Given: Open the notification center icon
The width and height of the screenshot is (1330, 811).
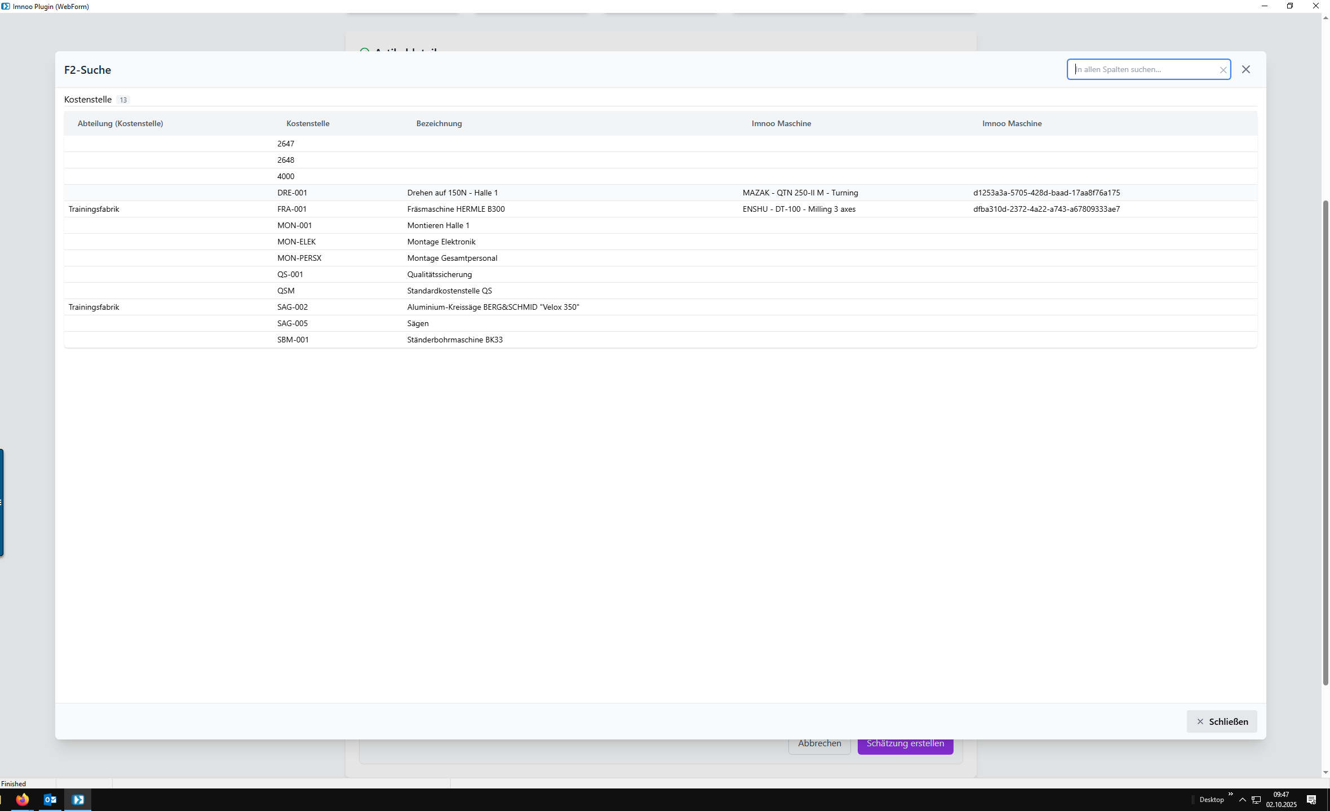Looking at the screenshot, I should 1311,800.
